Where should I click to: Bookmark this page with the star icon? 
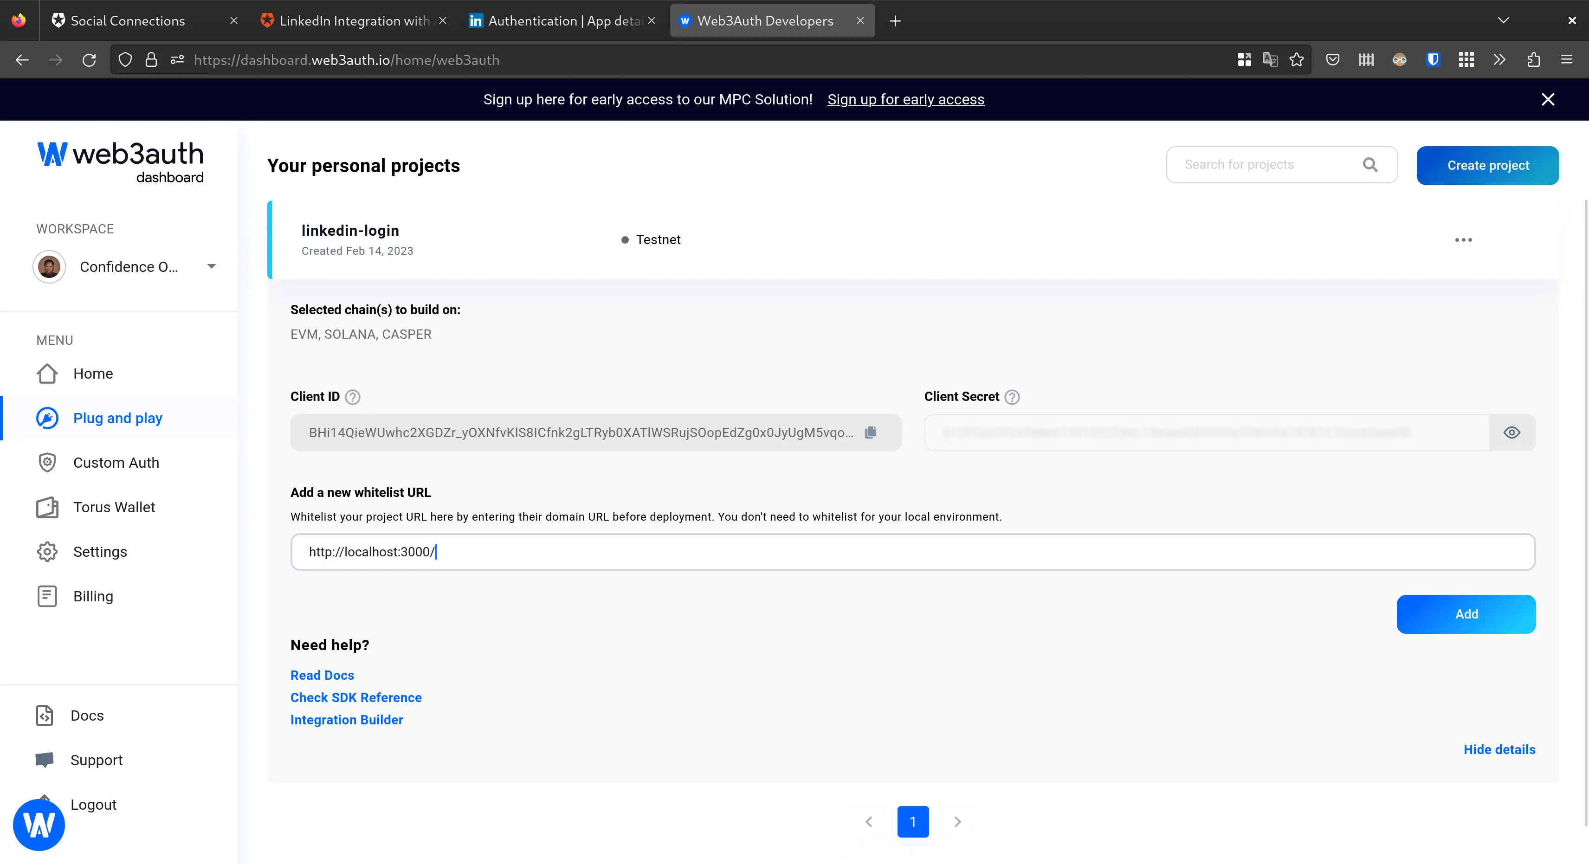[1296, 60]
